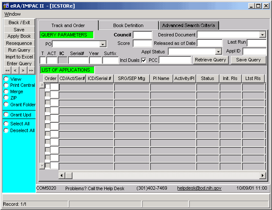
Task: Toggle the Incl Duals checkbox
Action: 144,61
